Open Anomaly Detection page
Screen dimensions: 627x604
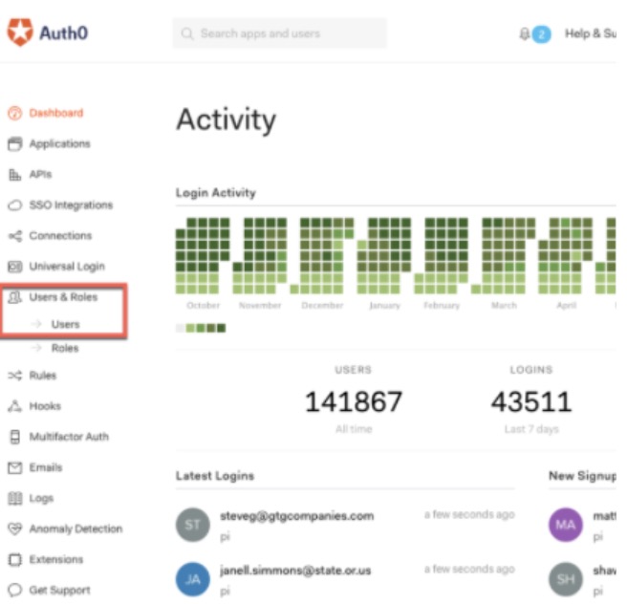[76, 529]
